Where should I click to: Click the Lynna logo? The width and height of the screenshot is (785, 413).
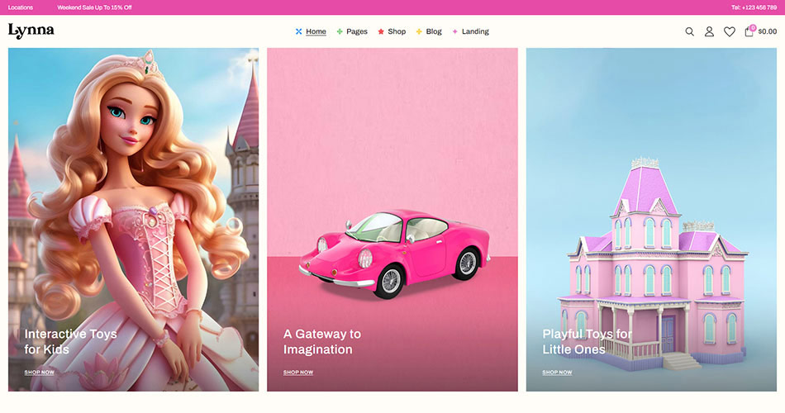31,31
